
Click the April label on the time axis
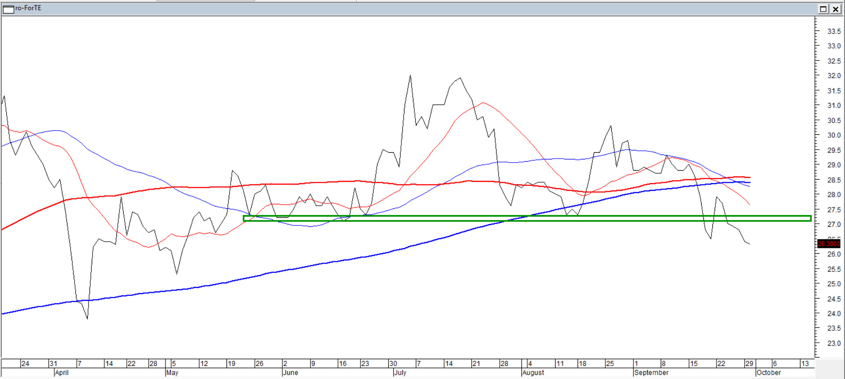click(62, 373)
